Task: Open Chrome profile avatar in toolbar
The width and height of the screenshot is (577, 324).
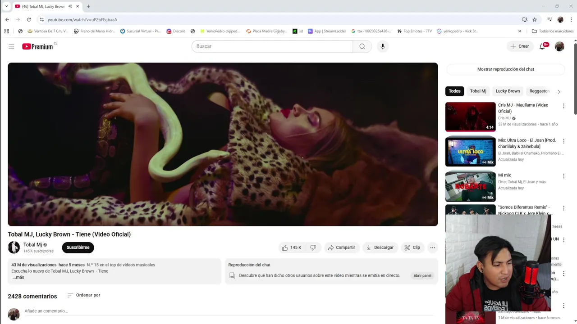Action: [x=560, y=19]
